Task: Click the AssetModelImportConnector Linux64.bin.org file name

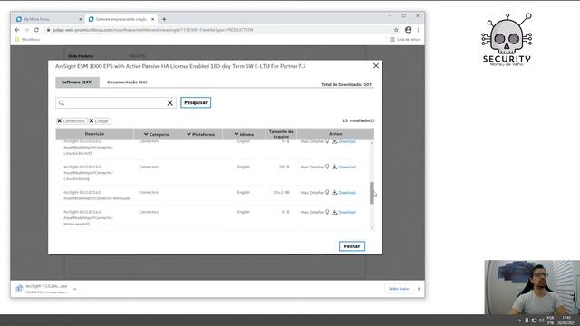Action: (88, 173)
